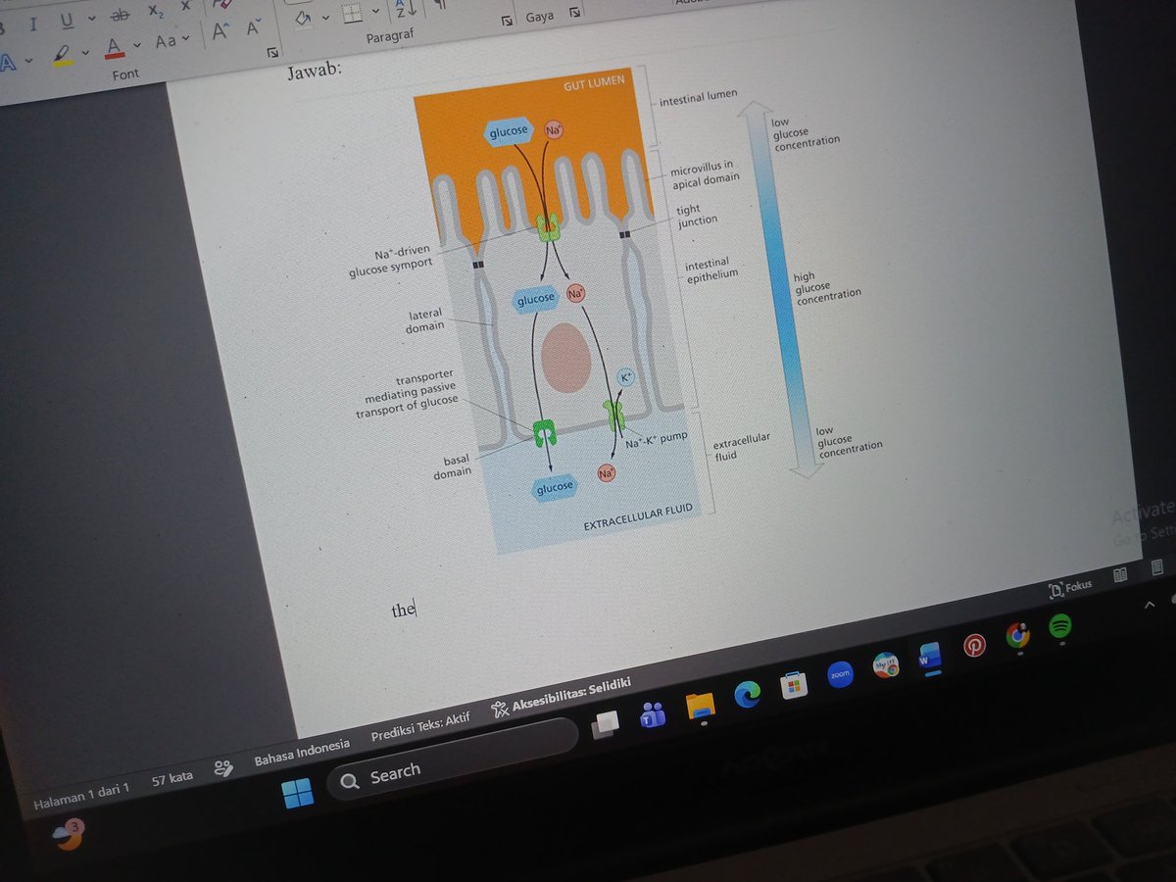This screenshot has height=882, width=1176.
Task: Open highlight color dropdown arrow
Action: 85,51
